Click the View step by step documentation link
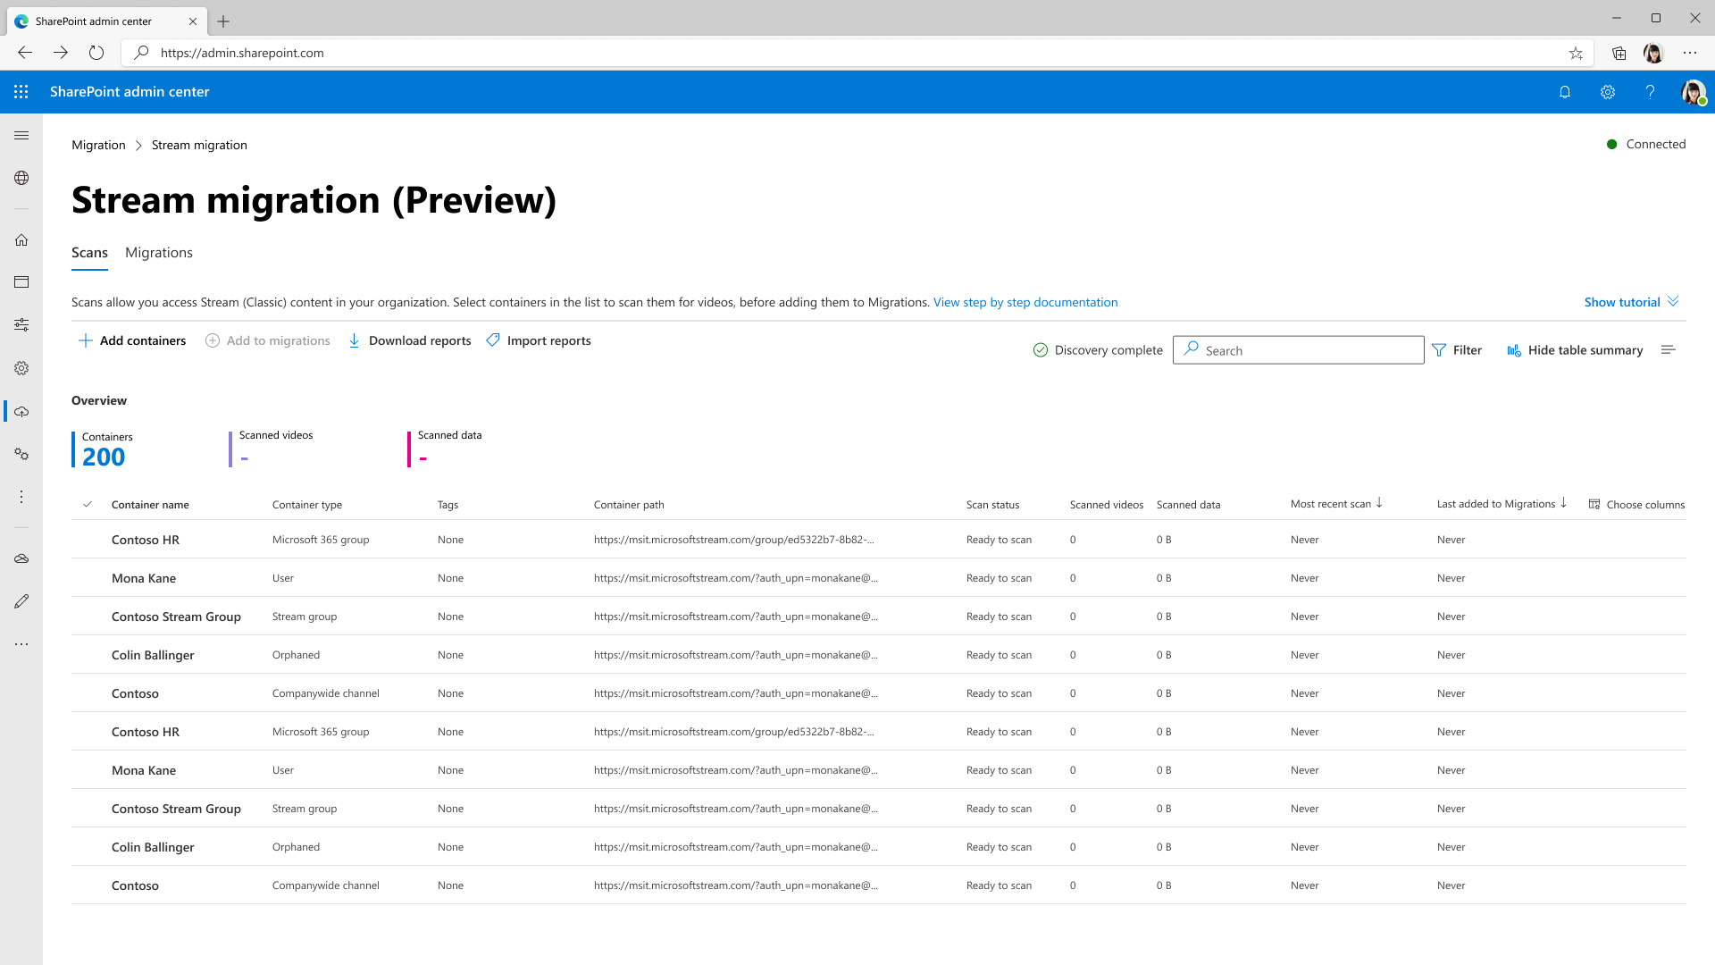Viewport: 1715px width, 965px height. point(1025,302)
